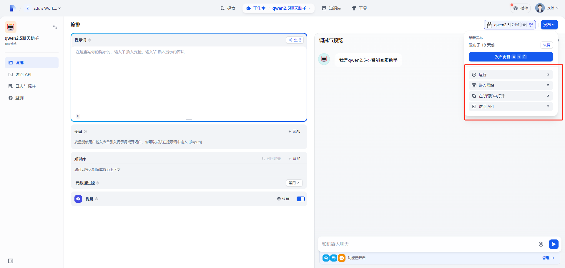The width and height of the screenshot is (565, 268).
Task: Open the 嵌入网站 link in publish menu
Action: tap(511, 85)
